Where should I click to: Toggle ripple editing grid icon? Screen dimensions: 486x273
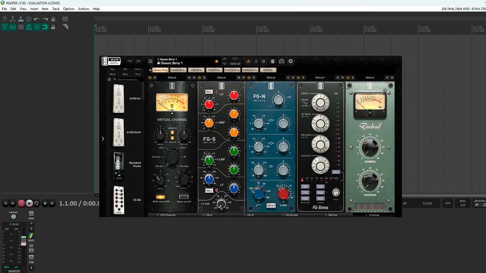pyautogui.click(x=21, y=27)
